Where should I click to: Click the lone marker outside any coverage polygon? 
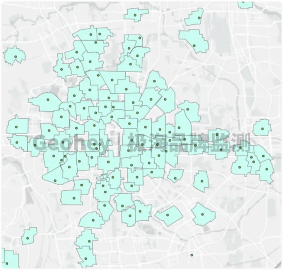(x=192, y=255)
